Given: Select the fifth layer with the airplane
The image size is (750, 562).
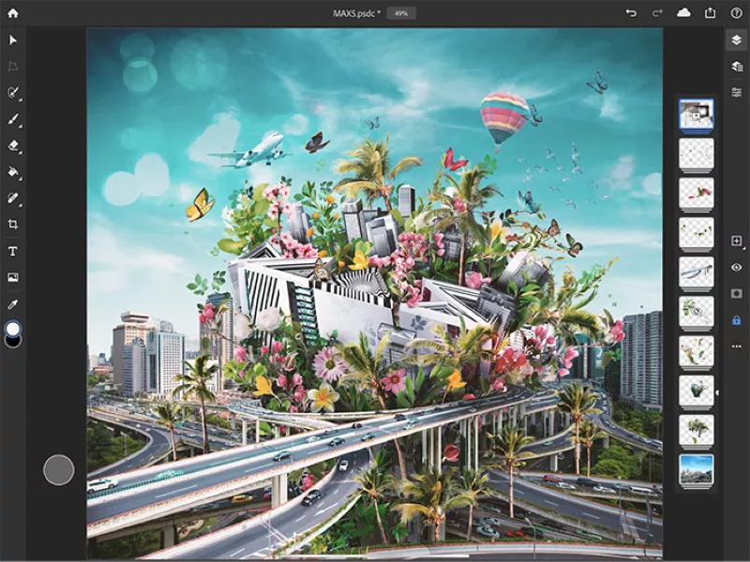Looking at the screenshot, I should (x=697, y=273).
